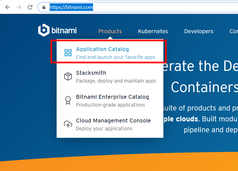Click the cloud upload icon

[x=68, y=124]
